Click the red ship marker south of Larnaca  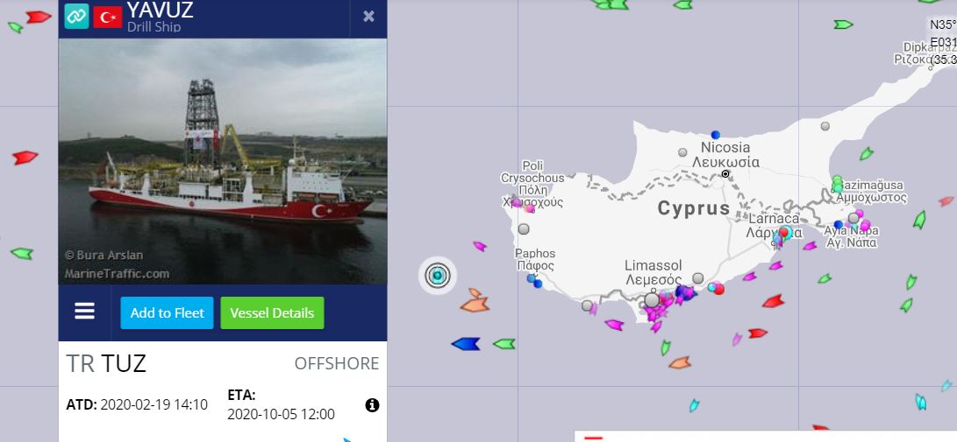point(773,301)
